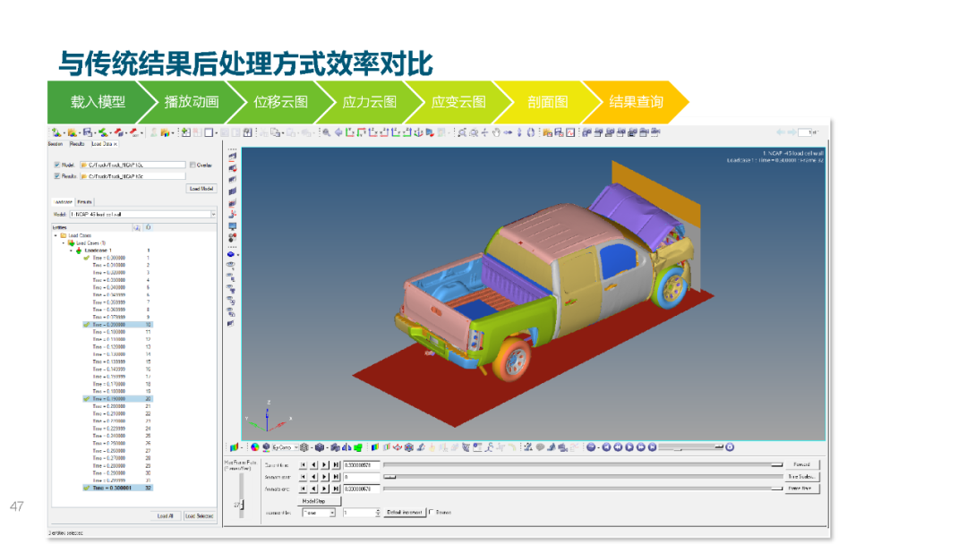Click the first round minus button in animation bar

[x=591, y=447]
